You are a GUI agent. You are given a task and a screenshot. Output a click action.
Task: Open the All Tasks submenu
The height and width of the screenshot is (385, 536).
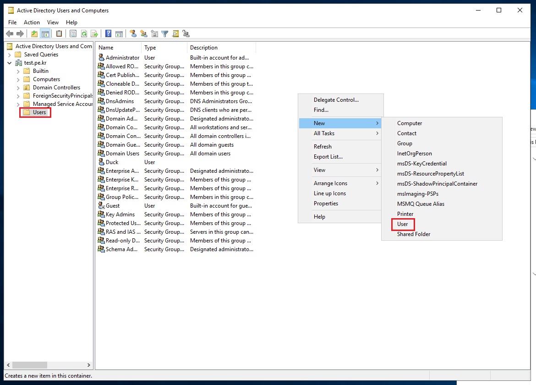pyautogui.click(x=340, y=133)
